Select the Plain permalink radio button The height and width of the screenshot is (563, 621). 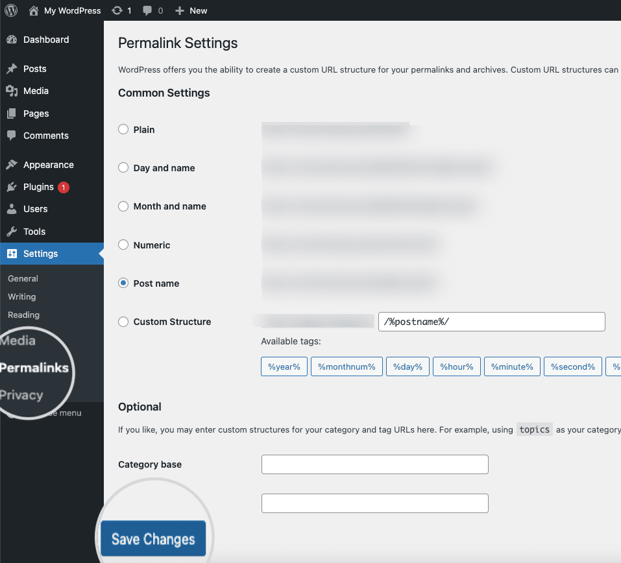click(123, 129)
